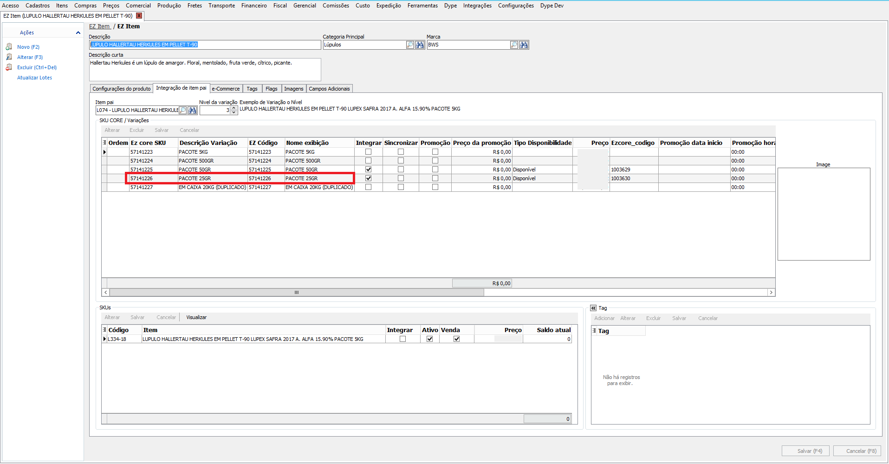Select Ezcore_codigo cell 1003629

pyautogui.click(x=634, y=170)
